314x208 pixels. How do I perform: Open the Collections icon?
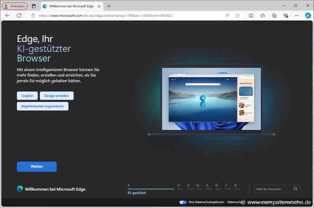click(274, 16)
